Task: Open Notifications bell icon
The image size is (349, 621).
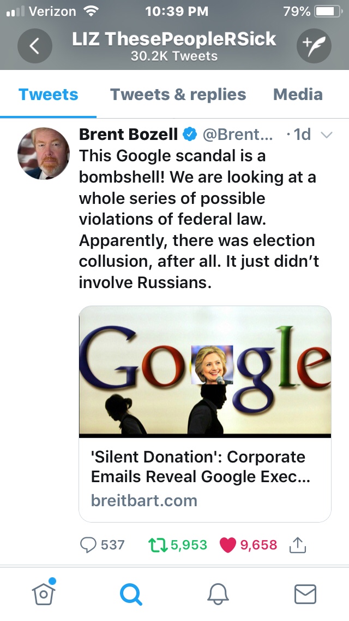Action: pyautogui.click(x=218, y=593)
